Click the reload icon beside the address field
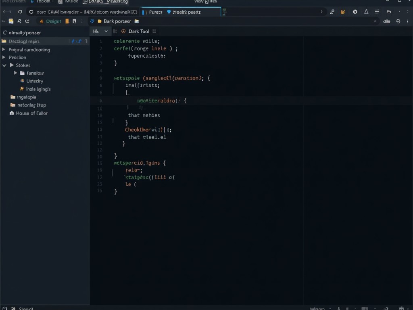 [20, 12]
